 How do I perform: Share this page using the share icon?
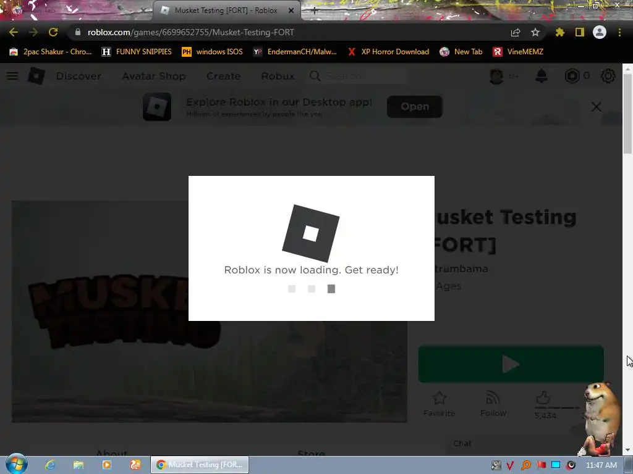coord(516,32)
